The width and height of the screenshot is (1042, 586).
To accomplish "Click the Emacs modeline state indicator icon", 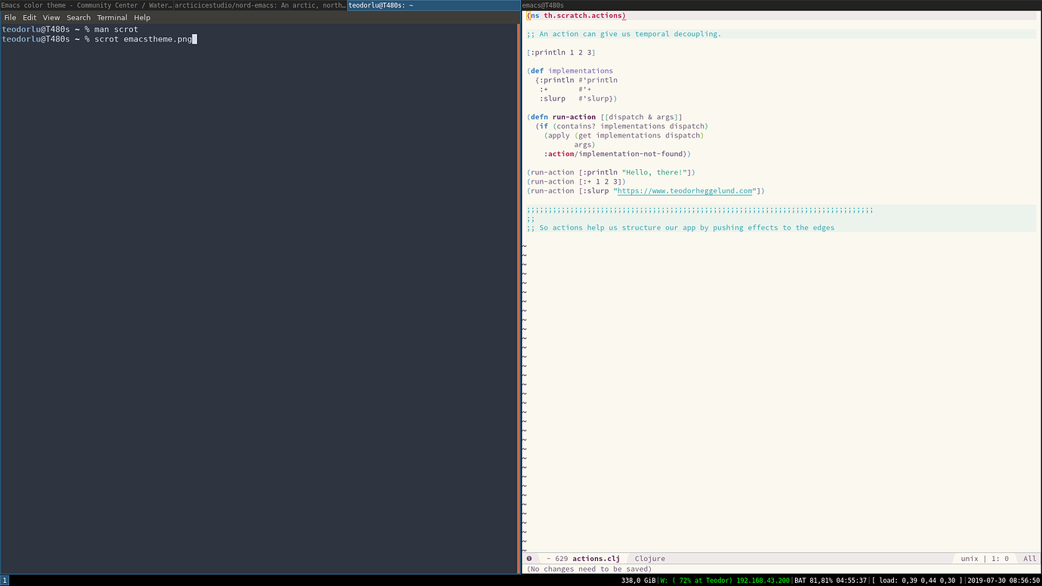I will point(529,559).
